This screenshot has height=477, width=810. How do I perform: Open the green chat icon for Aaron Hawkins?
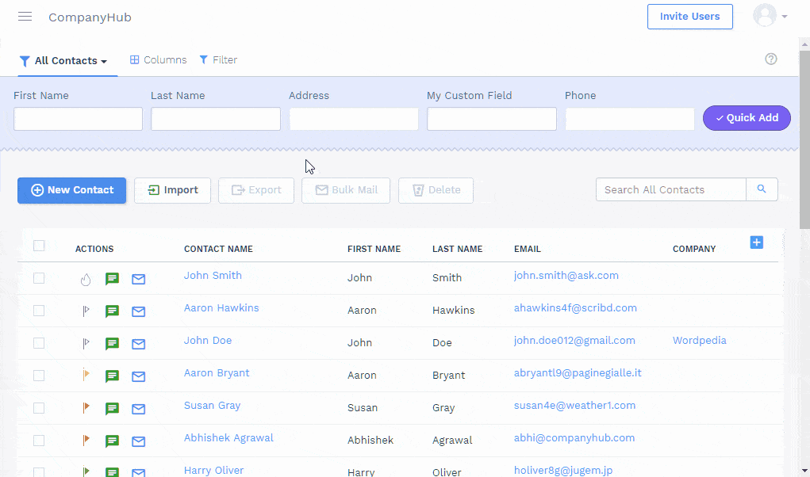[x=113, y=311]
